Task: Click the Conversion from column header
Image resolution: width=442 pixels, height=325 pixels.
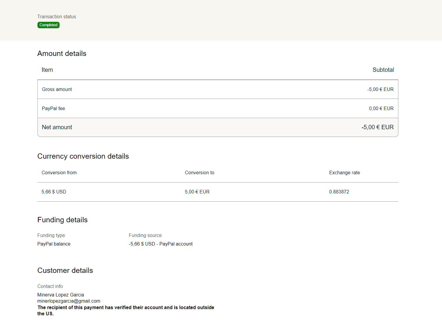Action: coord(59,173)
